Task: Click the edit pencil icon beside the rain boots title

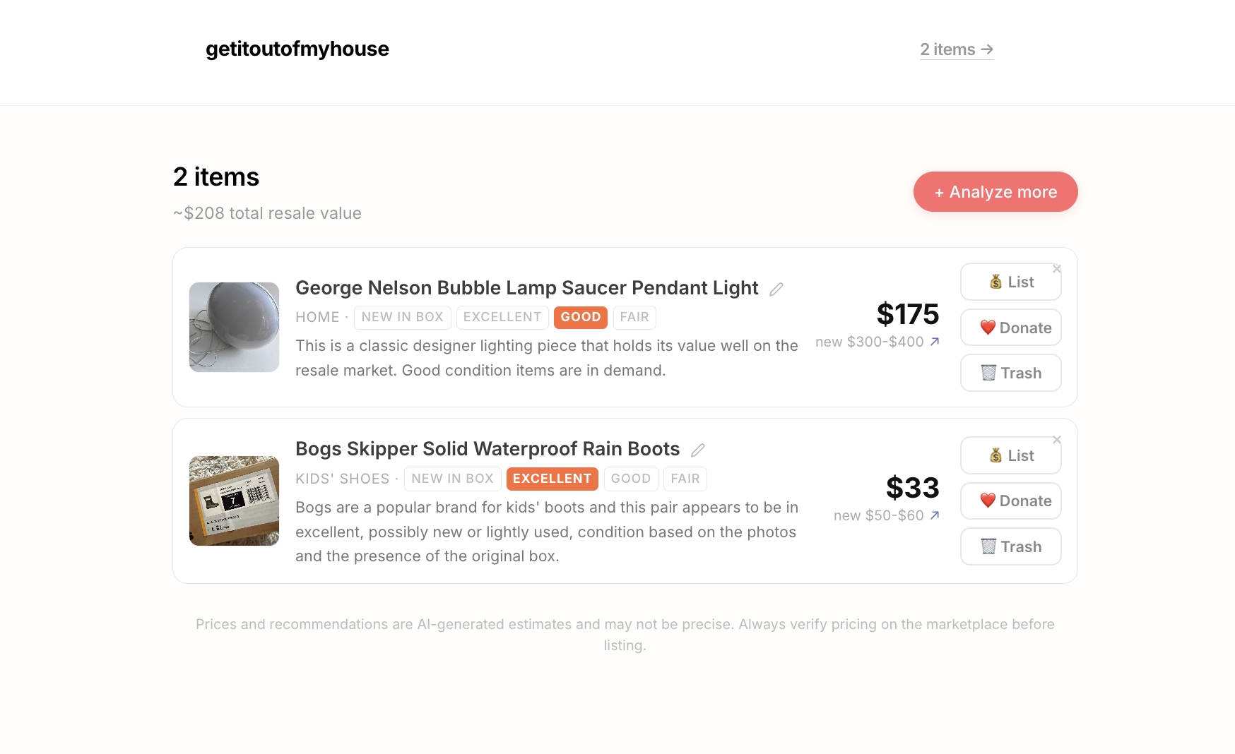Action: pos(697,450)
